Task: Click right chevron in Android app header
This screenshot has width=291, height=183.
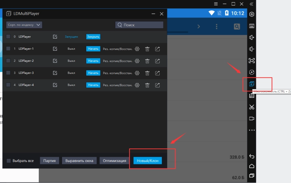Action: coord(199,27)
